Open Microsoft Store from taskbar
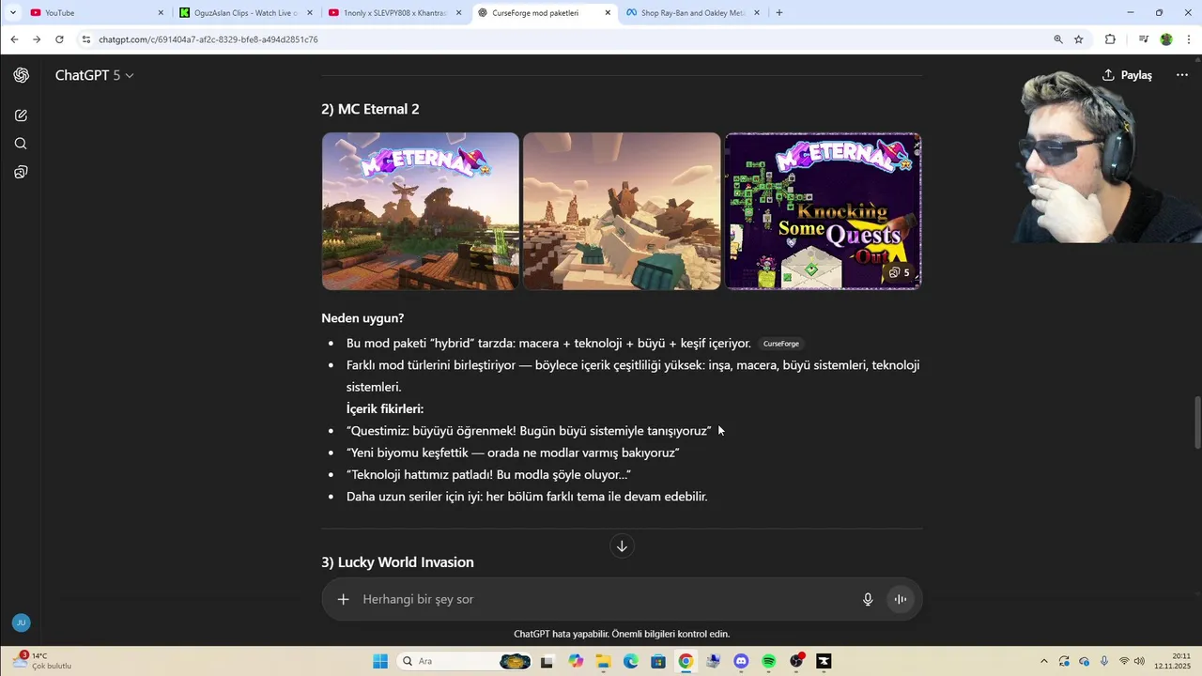The height and width of the screenshot is (676, 1202). coord(658,662)
